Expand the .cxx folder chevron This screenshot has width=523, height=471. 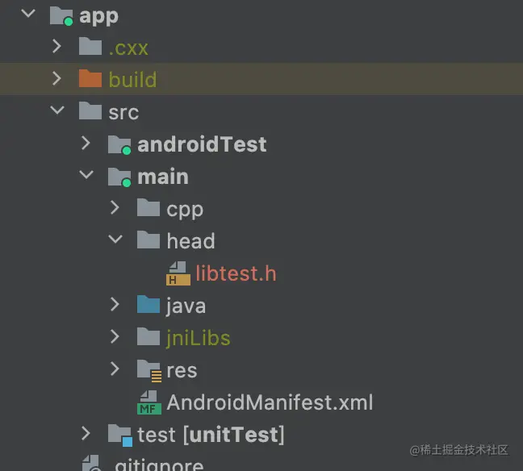coord(56,46)
